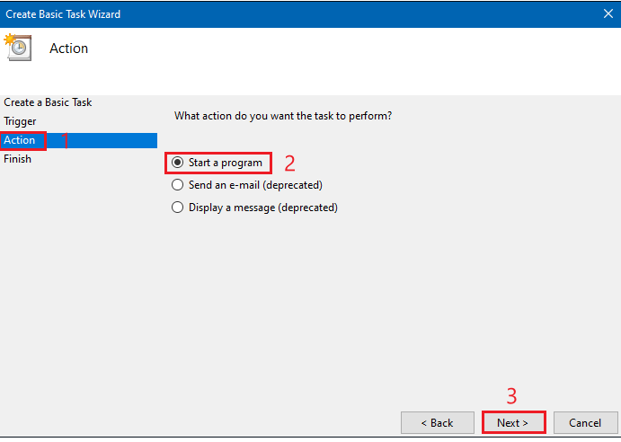Go back with the < Back button
The height and width of the screenshot is (442, 621).
coord(438,422)
